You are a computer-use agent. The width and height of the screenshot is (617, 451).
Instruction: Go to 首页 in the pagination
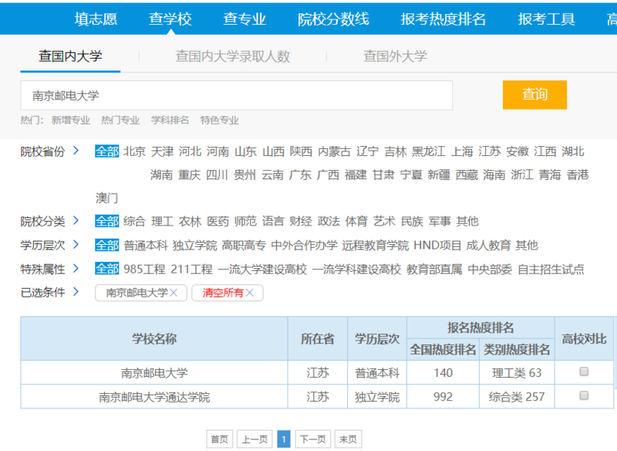pos(220,439)
